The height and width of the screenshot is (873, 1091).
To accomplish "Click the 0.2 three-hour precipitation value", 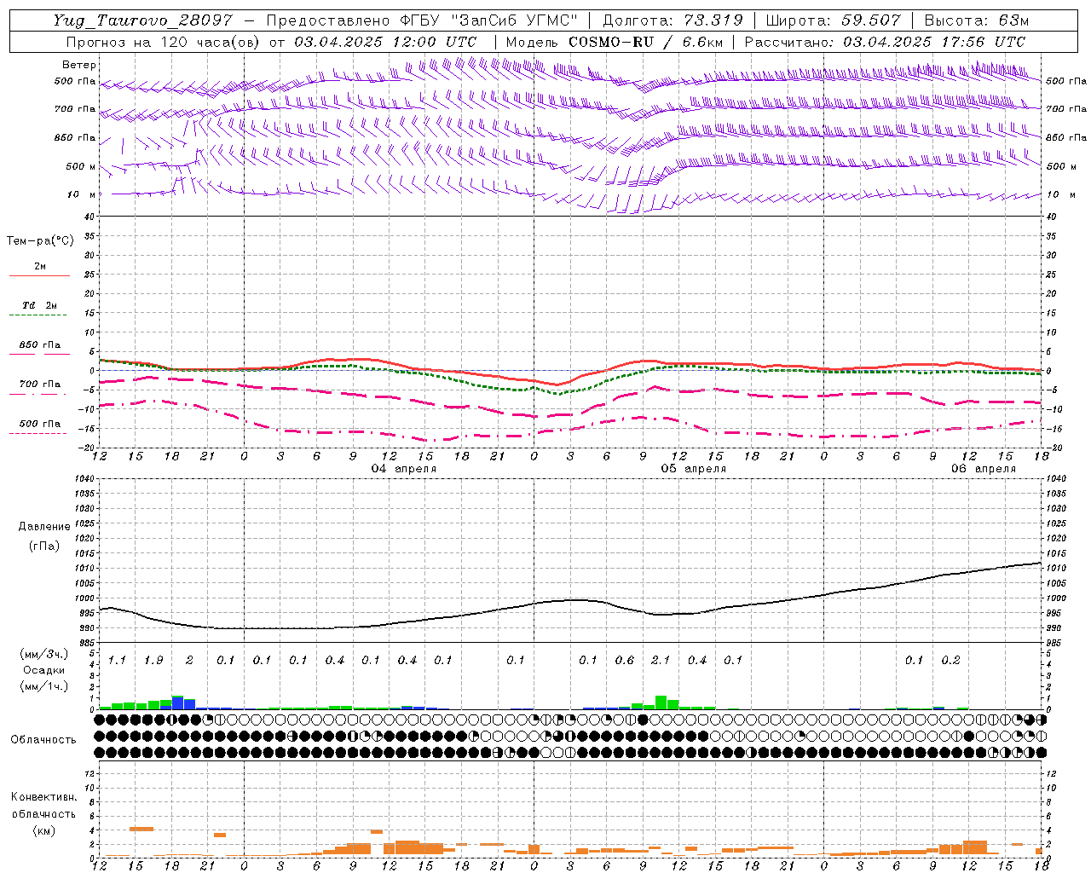I will [x=950, y=661].
